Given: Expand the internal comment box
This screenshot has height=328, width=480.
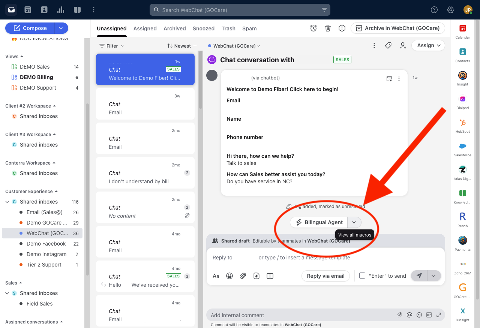Looking at the screenshot, I should point(439,315).
